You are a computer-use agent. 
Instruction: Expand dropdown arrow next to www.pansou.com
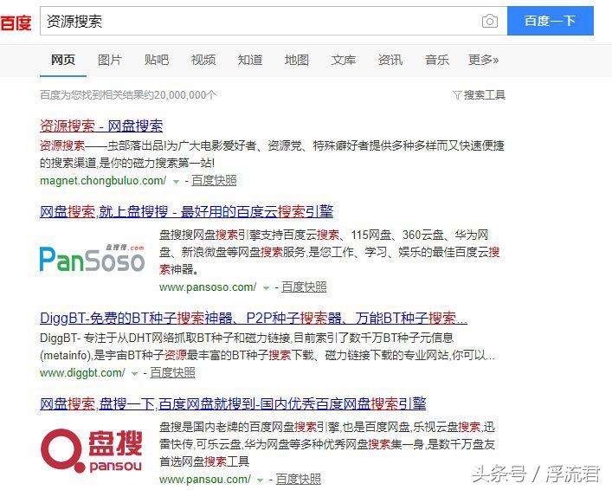tap(261, 480)
